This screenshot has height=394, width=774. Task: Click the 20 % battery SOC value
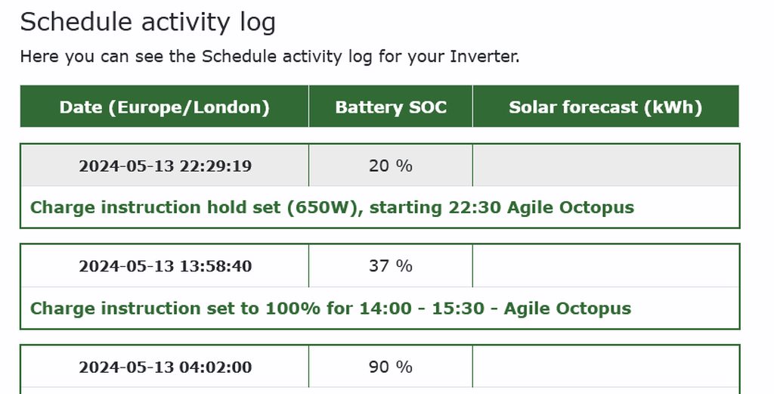click(391, 166)
